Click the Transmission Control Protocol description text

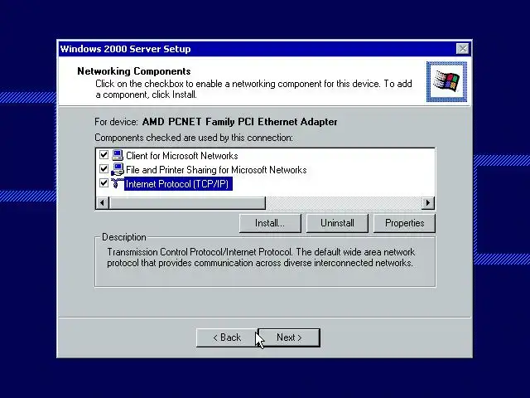coord(261,258)
